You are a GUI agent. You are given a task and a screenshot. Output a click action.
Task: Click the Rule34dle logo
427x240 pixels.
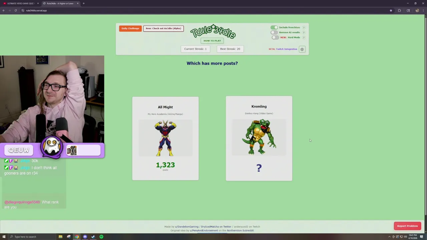tap(213, 31)
